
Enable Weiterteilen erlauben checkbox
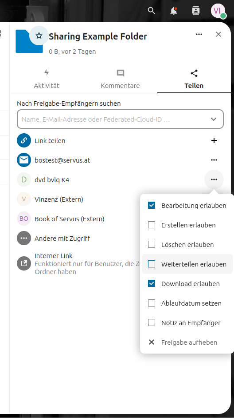[152, 264]
